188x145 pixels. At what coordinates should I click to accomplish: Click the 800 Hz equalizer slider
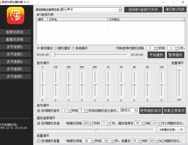pos(95,84)
